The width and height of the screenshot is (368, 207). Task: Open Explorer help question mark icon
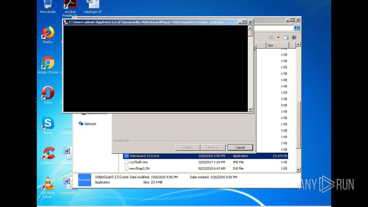point(294,37)
